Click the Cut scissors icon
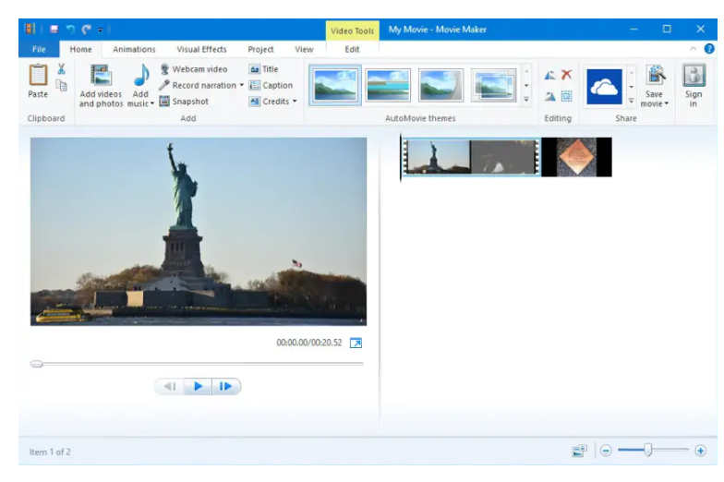The image size is (724, 482). [62, 69]
